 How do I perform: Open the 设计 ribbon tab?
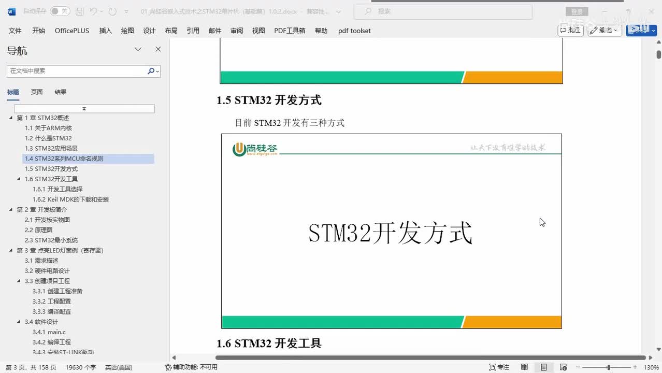click(149, 31)
